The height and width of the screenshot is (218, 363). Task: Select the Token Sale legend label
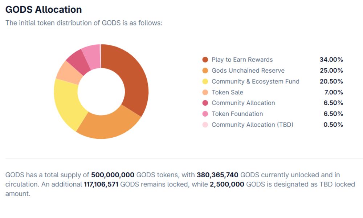click(227, 92)
